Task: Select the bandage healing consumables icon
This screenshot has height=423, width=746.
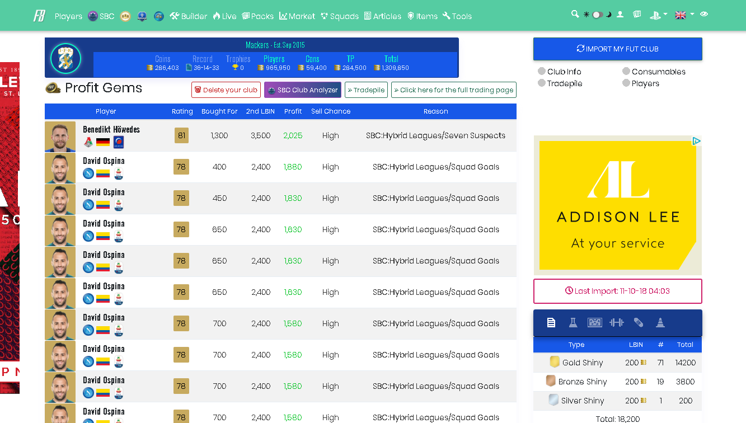Action: (639, 323)
